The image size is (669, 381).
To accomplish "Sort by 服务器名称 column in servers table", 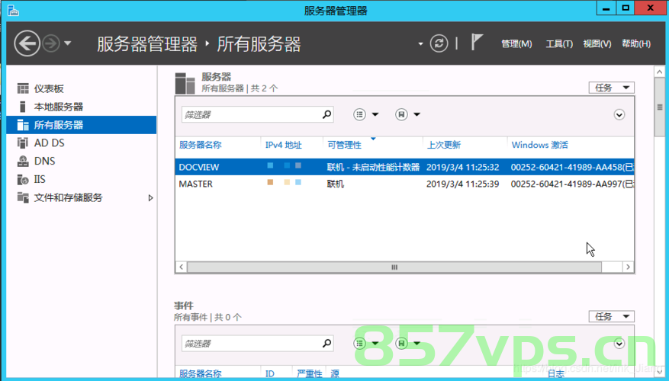I will click(201, 145).
